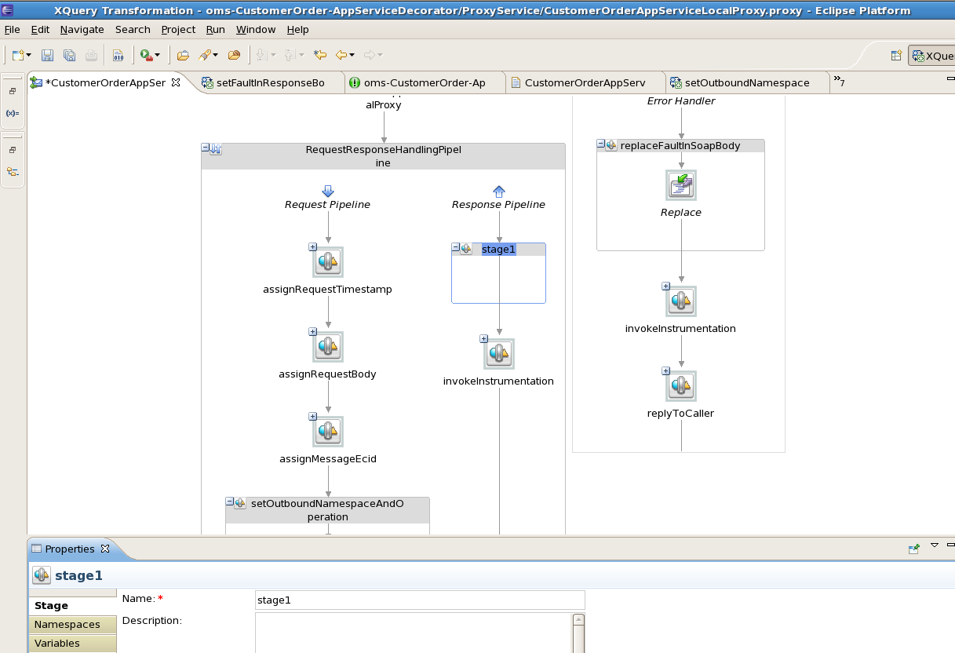Click the Description text area

(x=414, y=633)
